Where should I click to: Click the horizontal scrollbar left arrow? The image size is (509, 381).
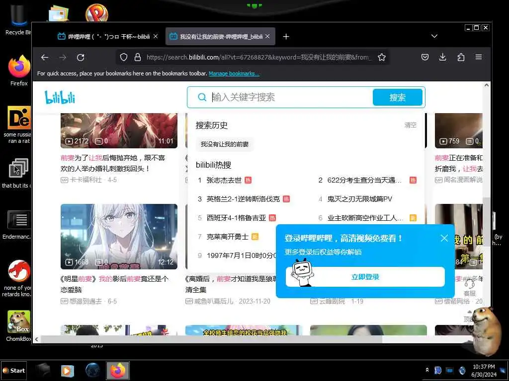pyautogui.click(x=37, y=339)
